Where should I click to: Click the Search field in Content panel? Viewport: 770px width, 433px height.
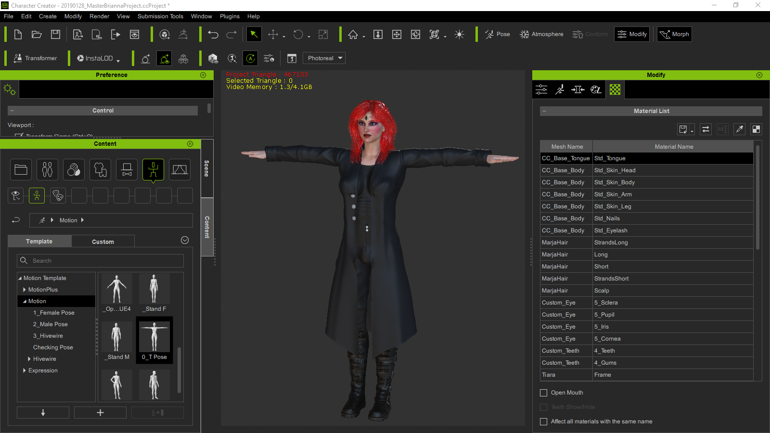tap(100, 261)
